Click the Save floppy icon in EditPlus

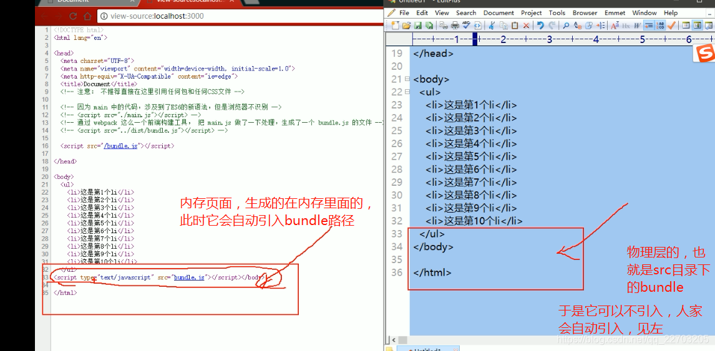(x=417, y=26)
